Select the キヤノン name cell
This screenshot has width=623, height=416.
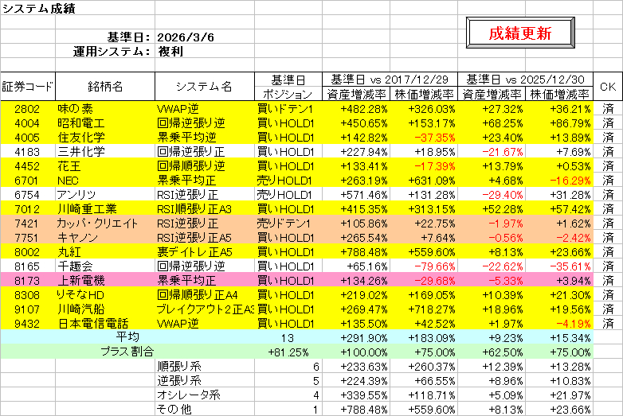(x=105, y=237)
